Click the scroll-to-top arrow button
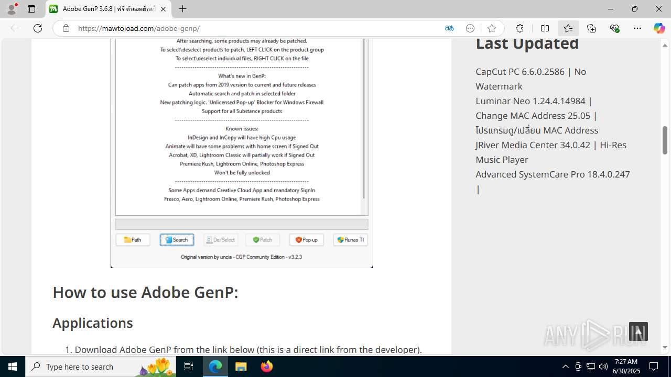The height and width of the screenshot is (377, 671). [638, 331]
